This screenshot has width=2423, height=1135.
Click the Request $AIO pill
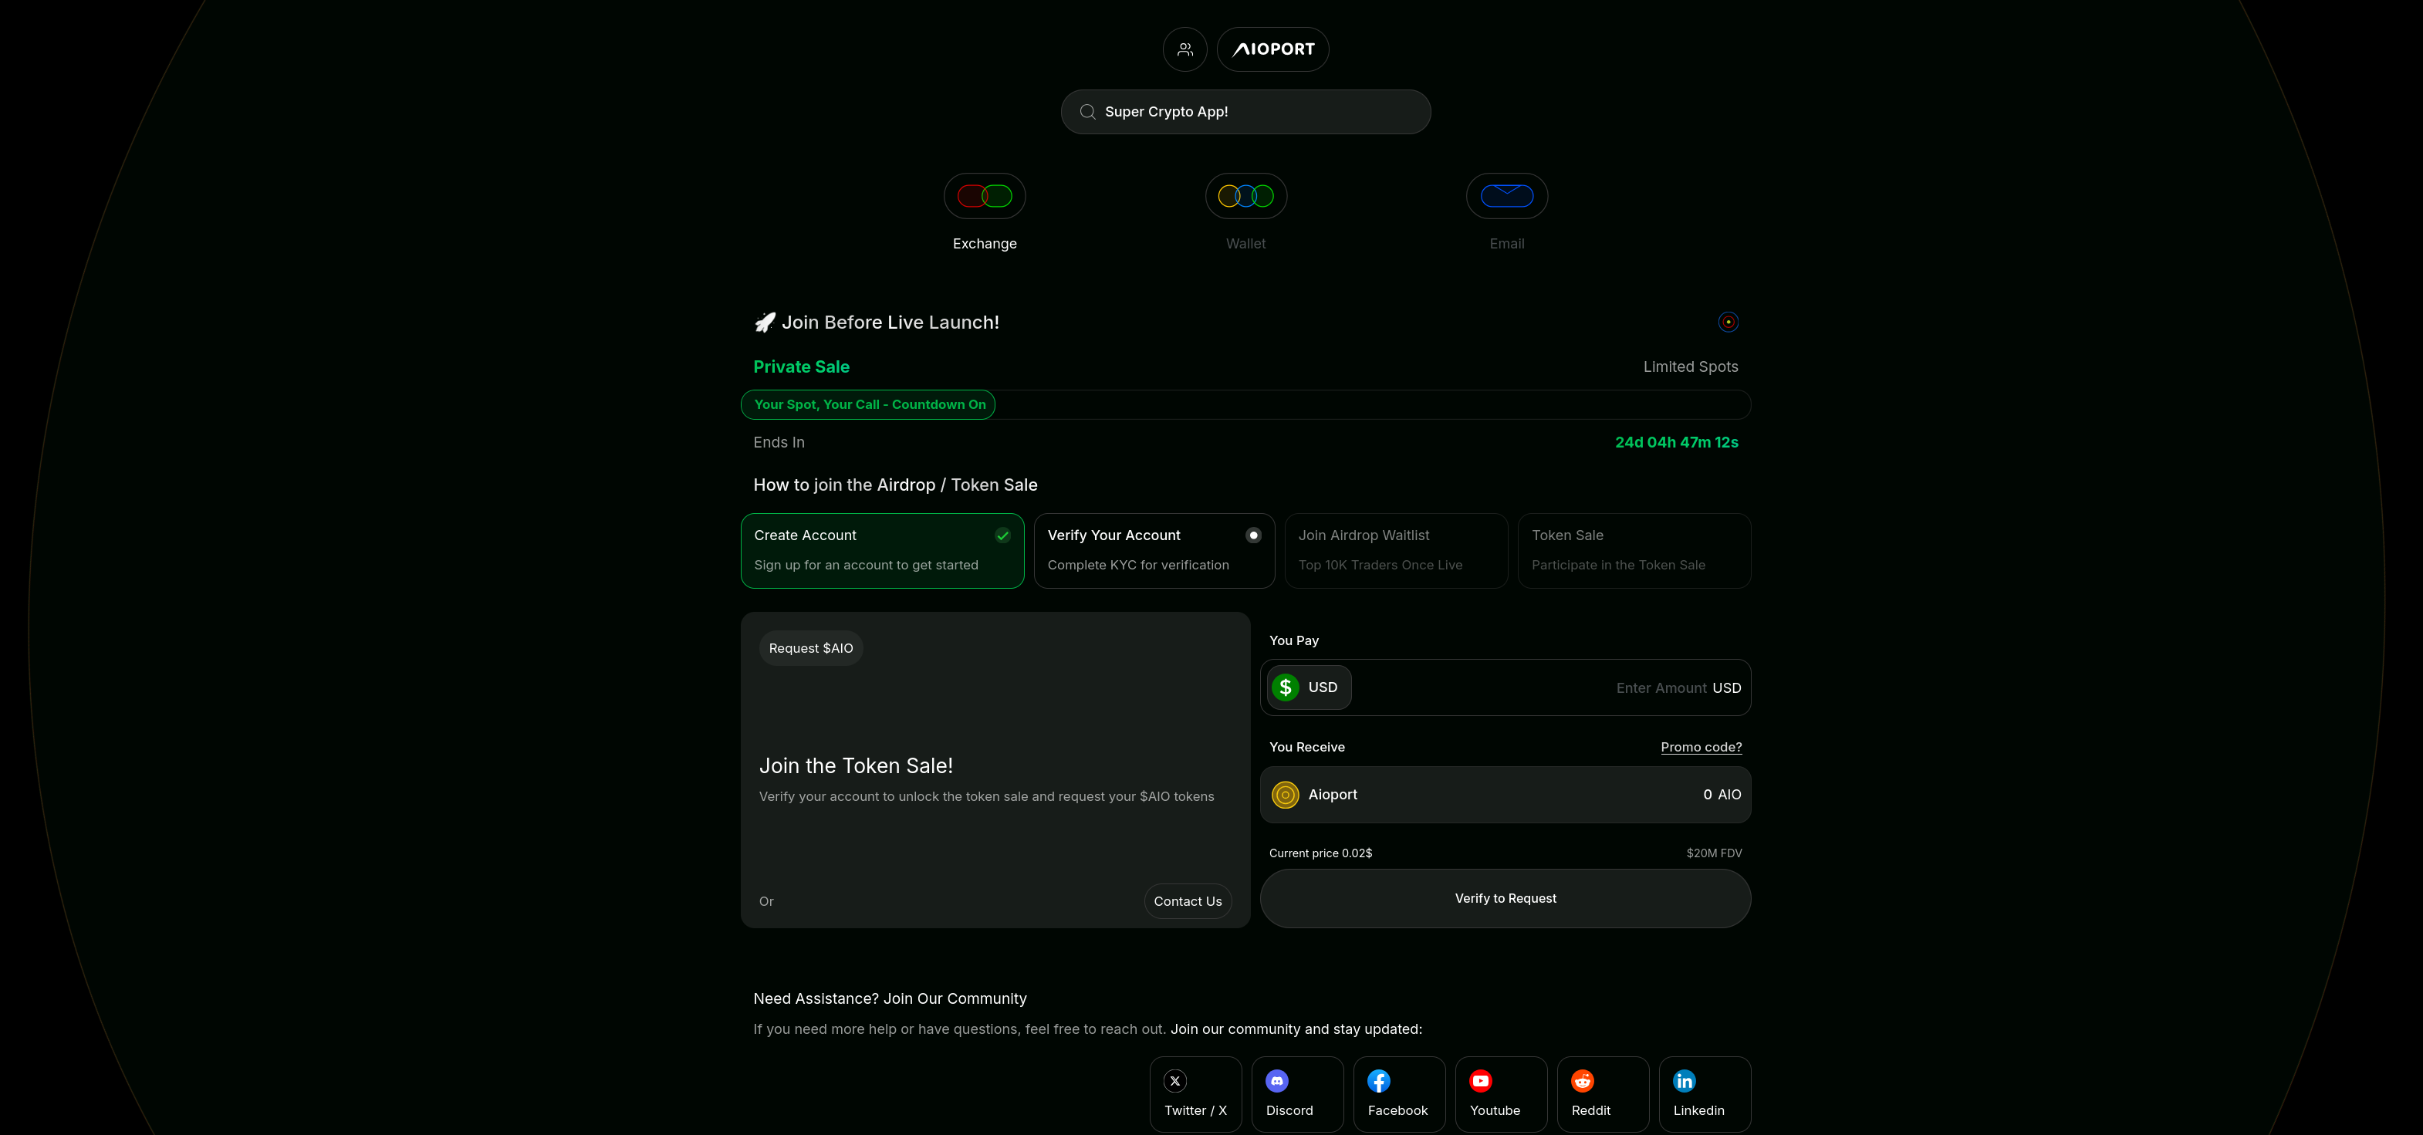pyautogui.click(x=811, y=648)
